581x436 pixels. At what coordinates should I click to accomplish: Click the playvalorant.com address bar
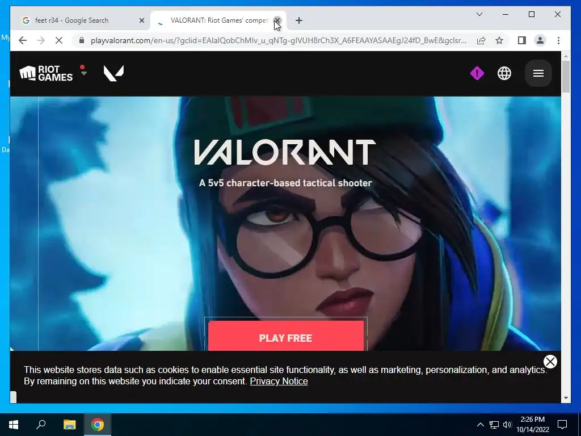click(278, 40)
